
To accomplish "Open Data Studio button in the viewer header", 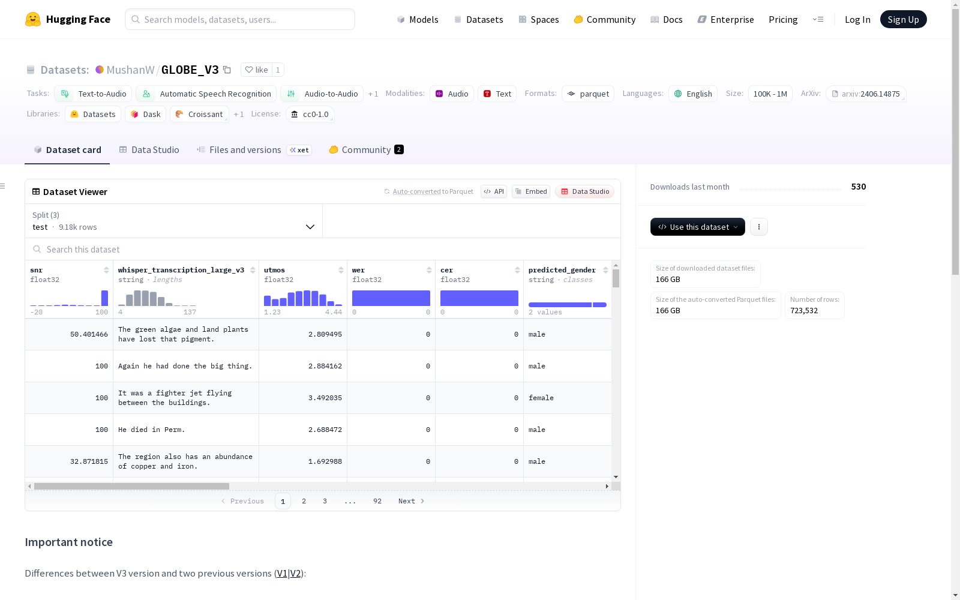I will [584, 191].
